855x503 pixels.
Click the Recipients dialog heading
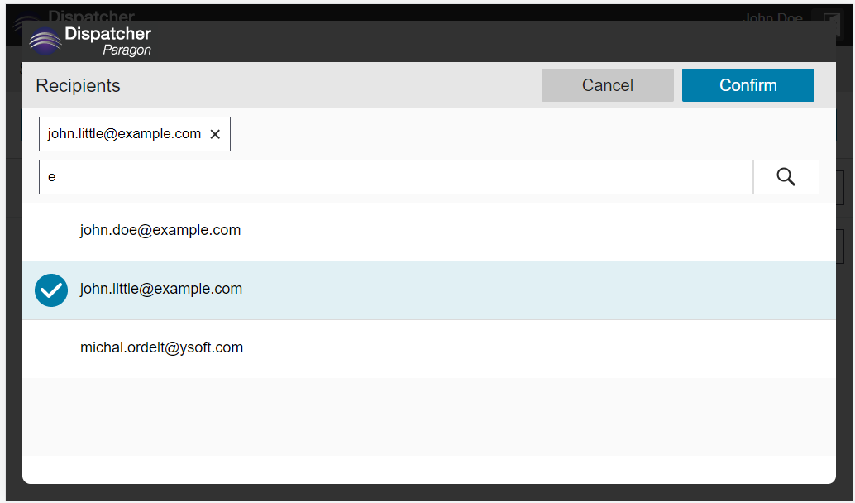tap(78, 86)
